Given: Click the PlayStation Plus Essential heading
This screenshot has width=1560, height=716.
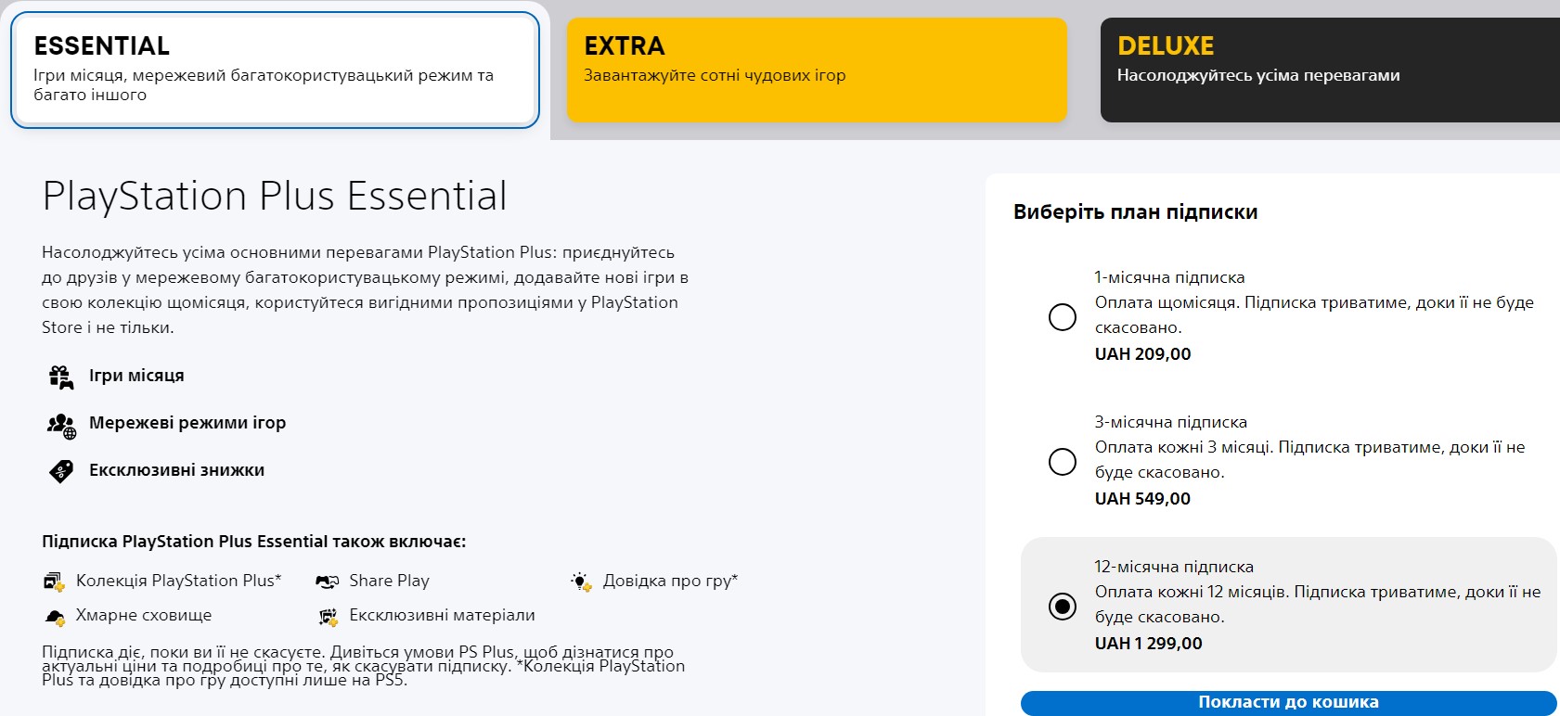Looking at the screenshot, I should [275, 197].
